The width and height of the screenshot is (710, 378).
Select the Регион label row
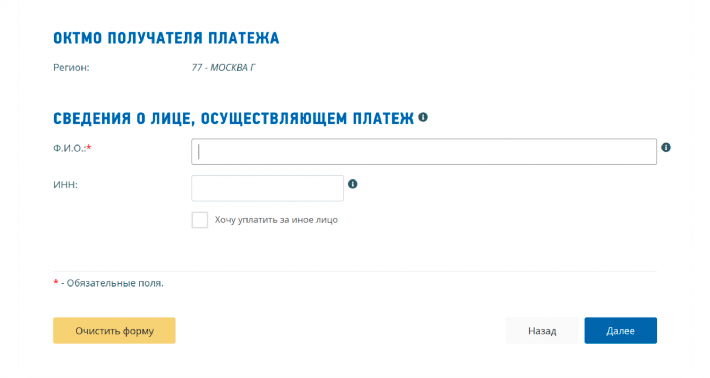tap(70, 68)
